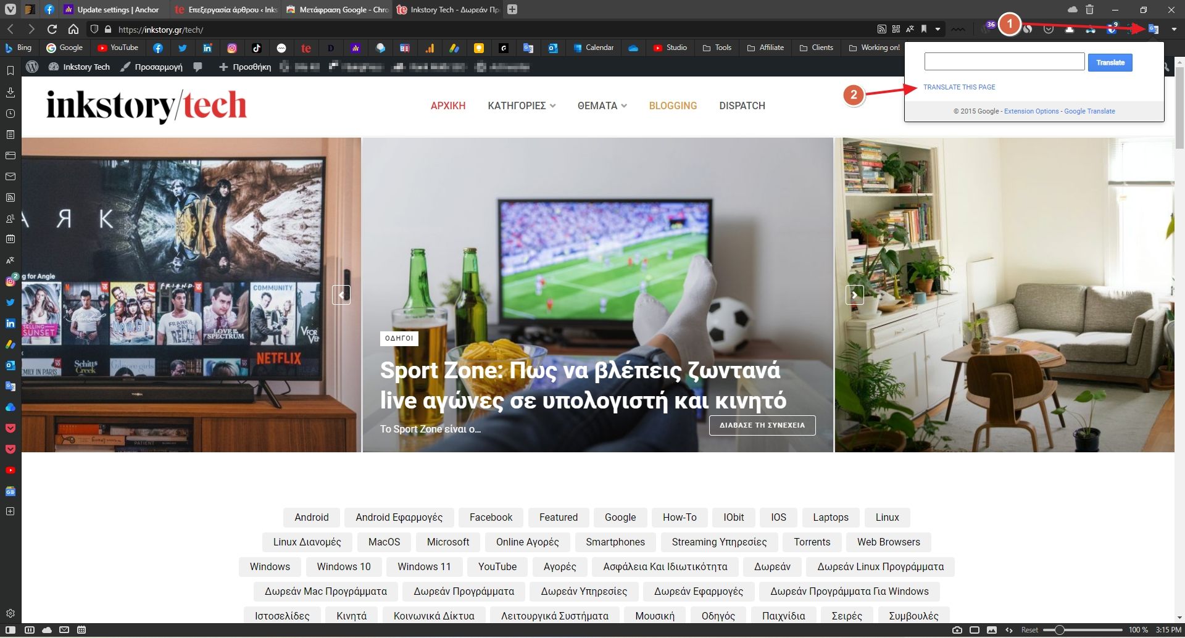Switch to the 'Μετάφραση Google' tab
Screen dimensions: 1185x638
pos(336,9)
